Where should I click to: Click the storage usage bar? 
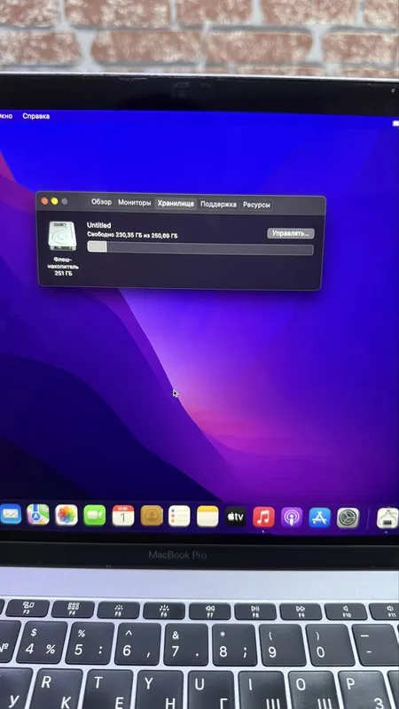coord(200,248)
